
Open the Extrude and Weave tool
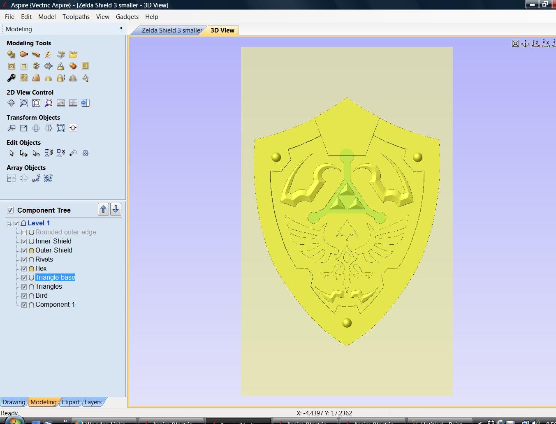coord(36,54)
